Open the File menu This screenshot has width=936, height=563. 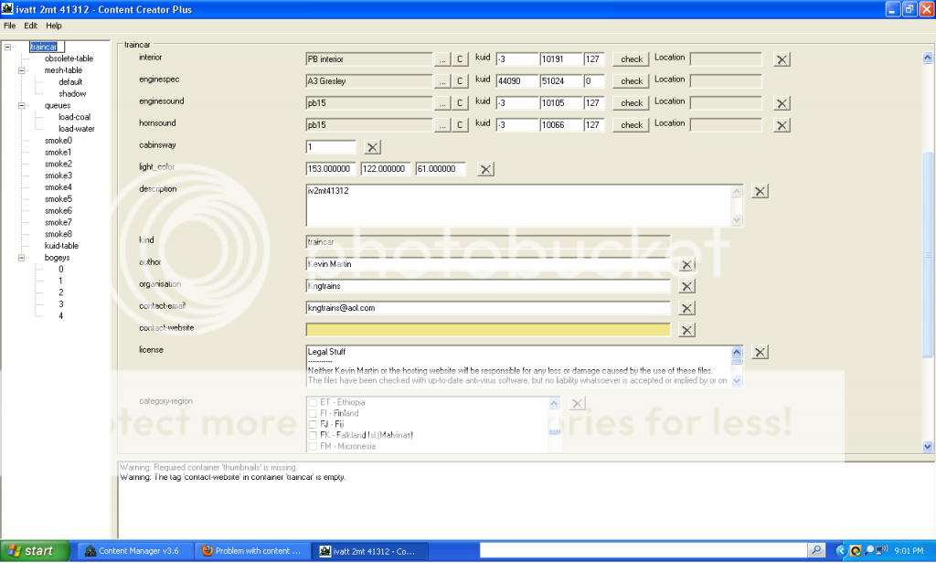point(10,26)
